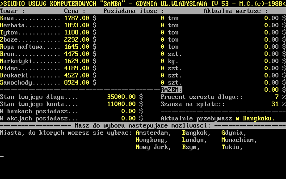Click the STUDIO USLUG KOMPUTEROWYCH title bar
The height and width of the screenshot is (179, 286).
click(x=143, y=4)
